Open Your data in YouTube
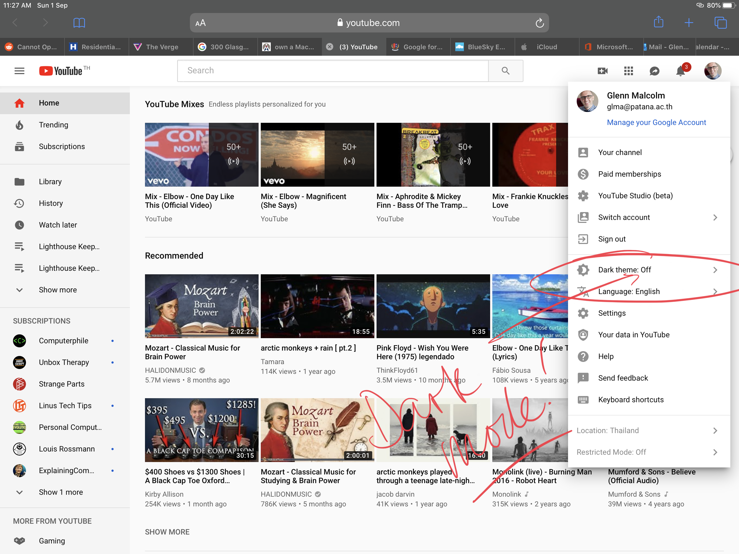The width and height of the screenshot is (739, 554). 649,335
